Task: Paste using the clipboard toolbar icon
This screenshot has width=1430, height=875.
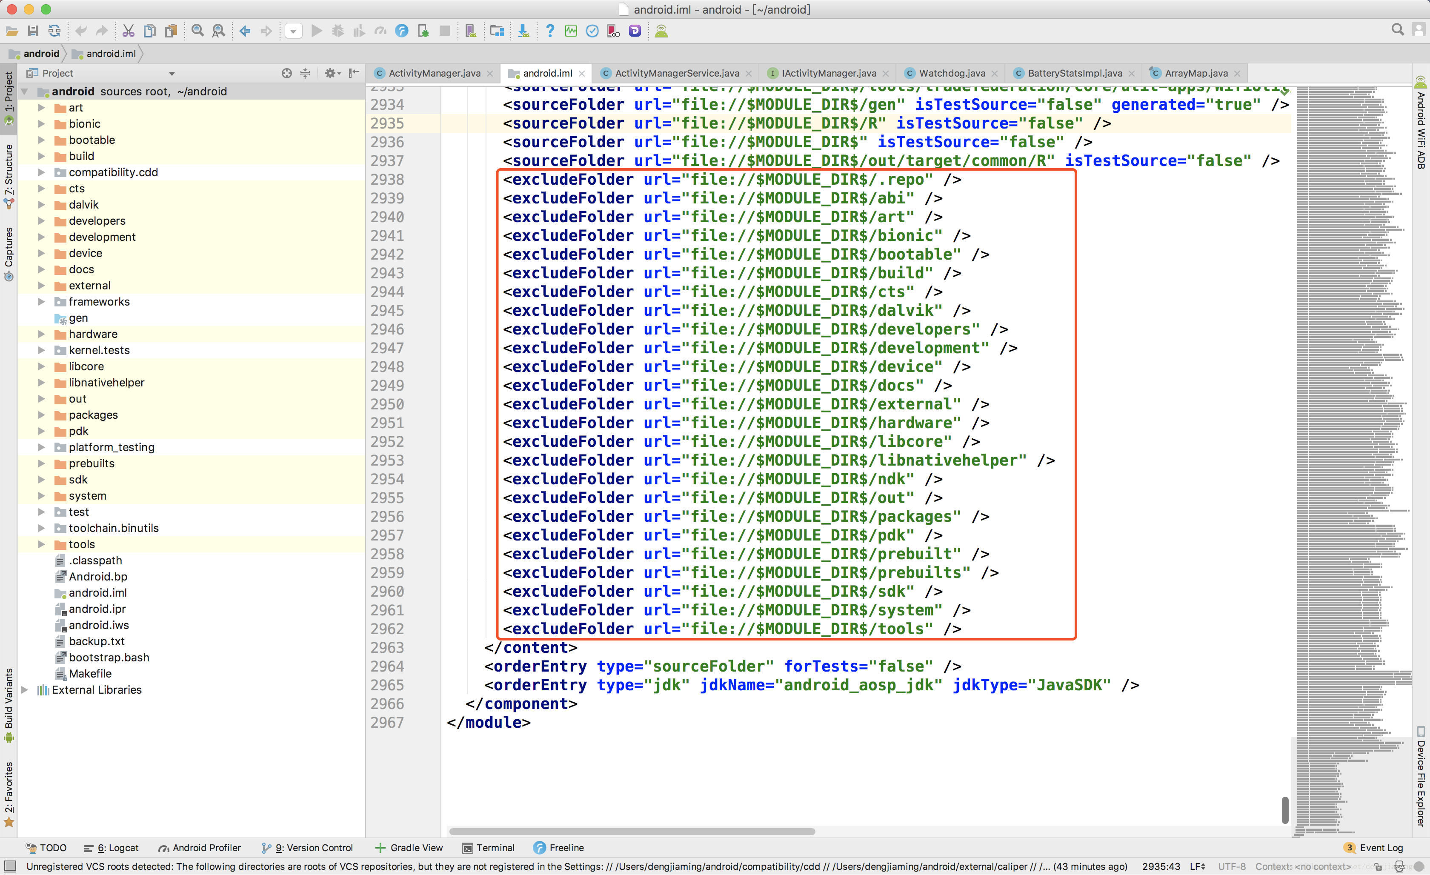Action: pos(171,31)
